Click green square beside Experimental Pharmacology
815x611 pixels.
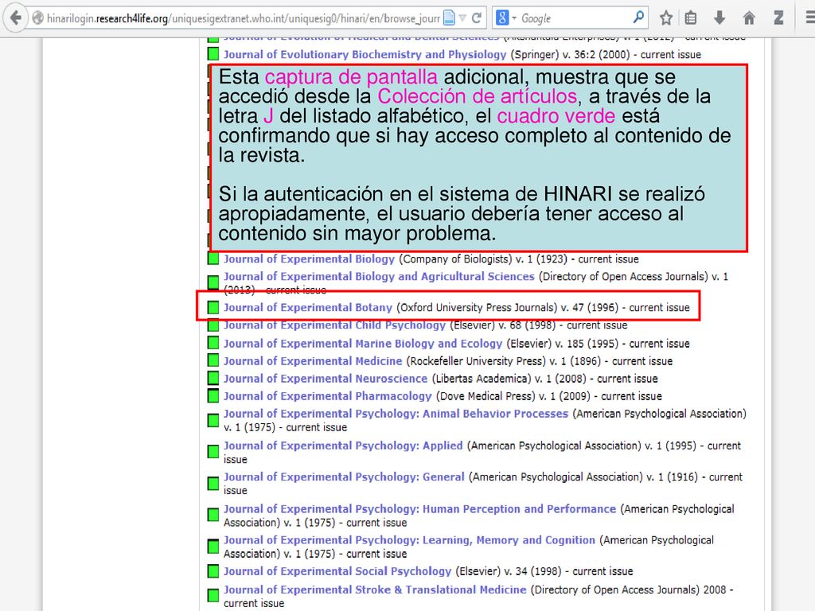[x=213, y=396]
